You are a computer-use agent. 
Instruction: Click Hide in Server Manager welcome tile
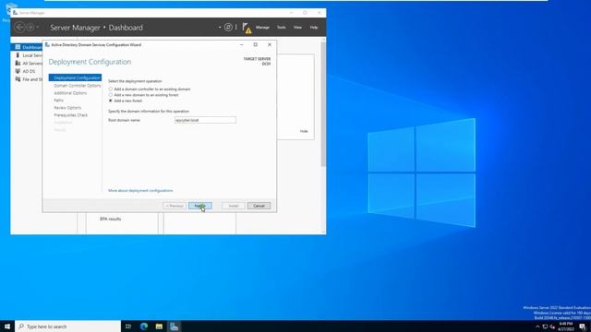pyautogui.click(x=304, y=131)
